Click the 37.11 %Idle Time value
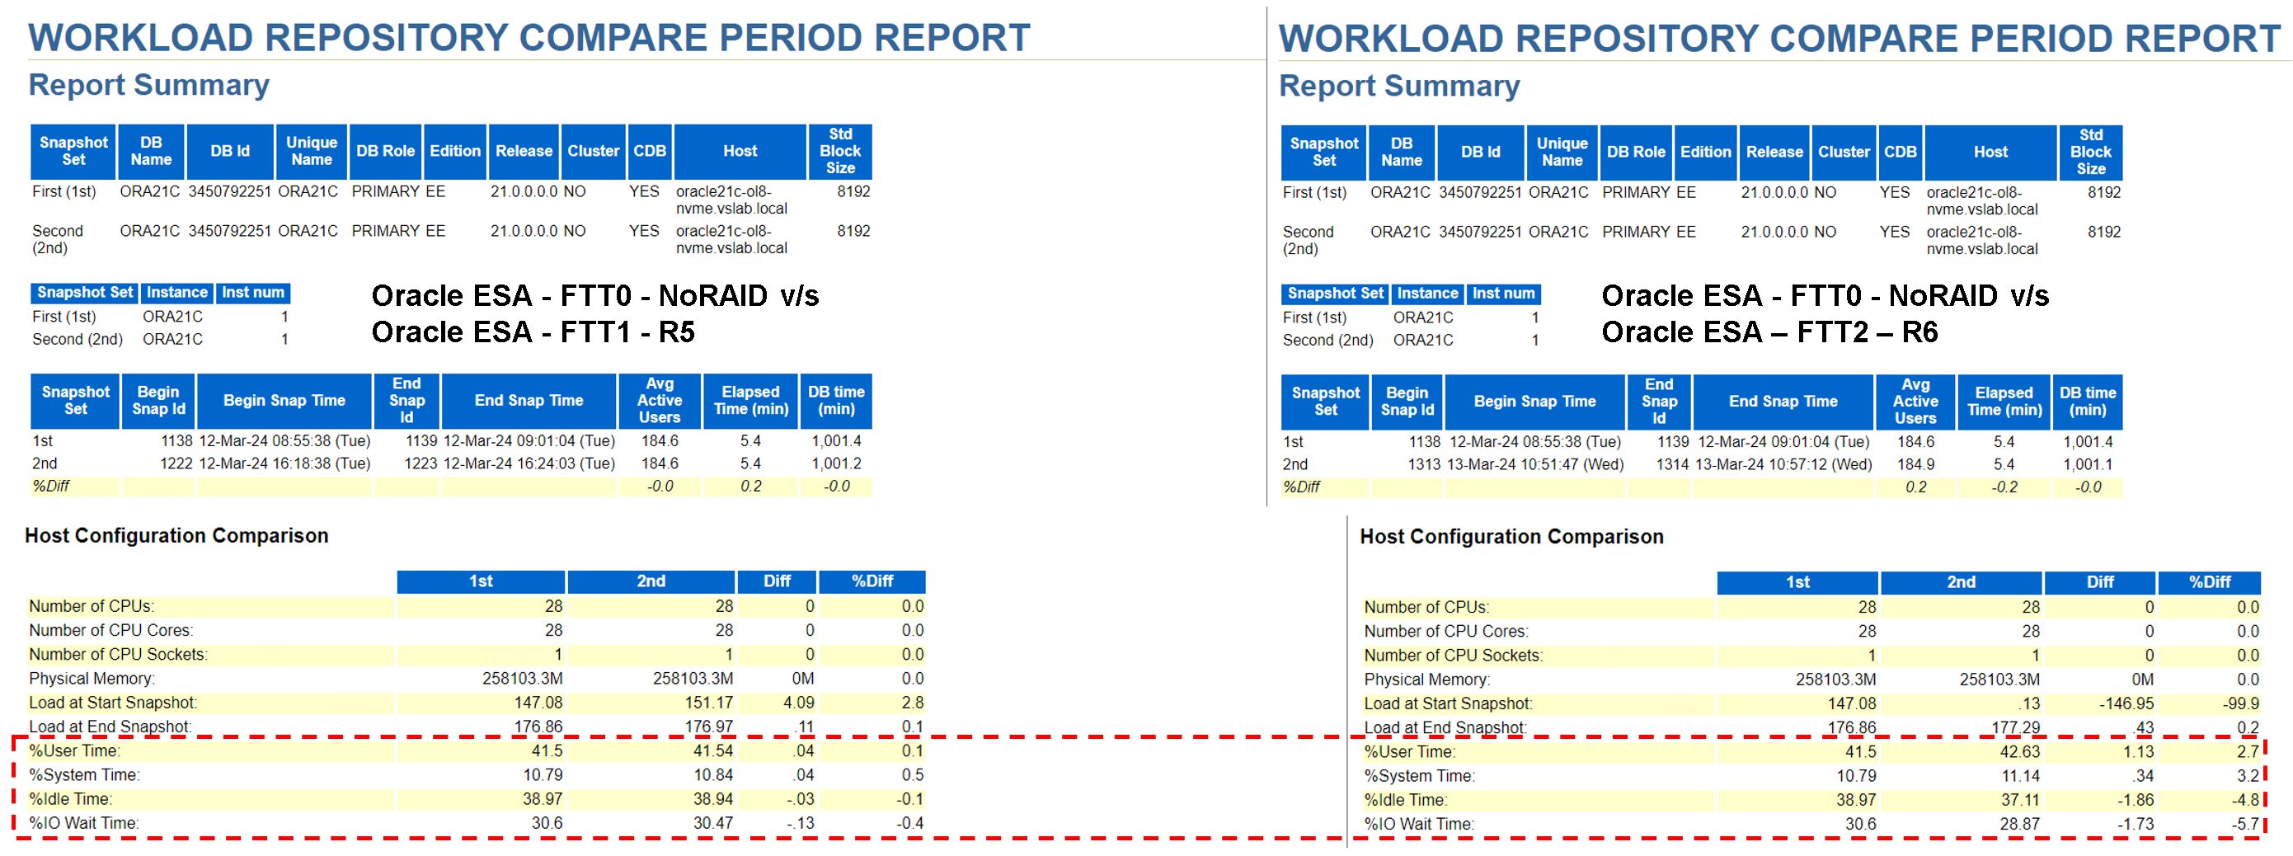Viewport: 2293px width, 856px height. [2020, 800]
